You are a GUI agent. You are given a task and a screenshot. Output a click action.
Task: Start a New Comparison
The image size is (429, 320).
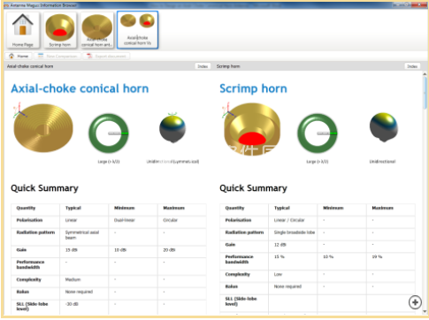click(x=57, y=56)
